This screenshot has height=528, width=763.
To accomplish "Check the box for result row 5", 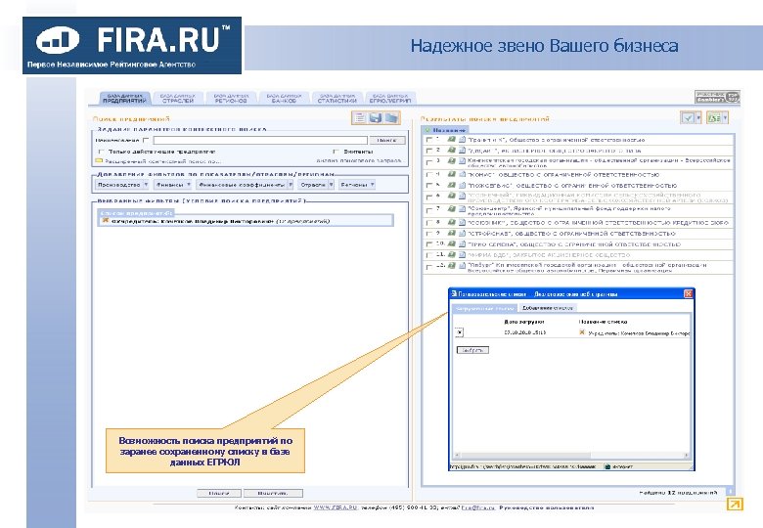I will coord(428,185).
